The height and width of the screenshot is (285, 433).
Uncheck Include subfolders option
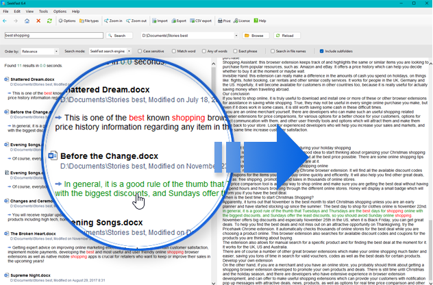tap(320, 51)
